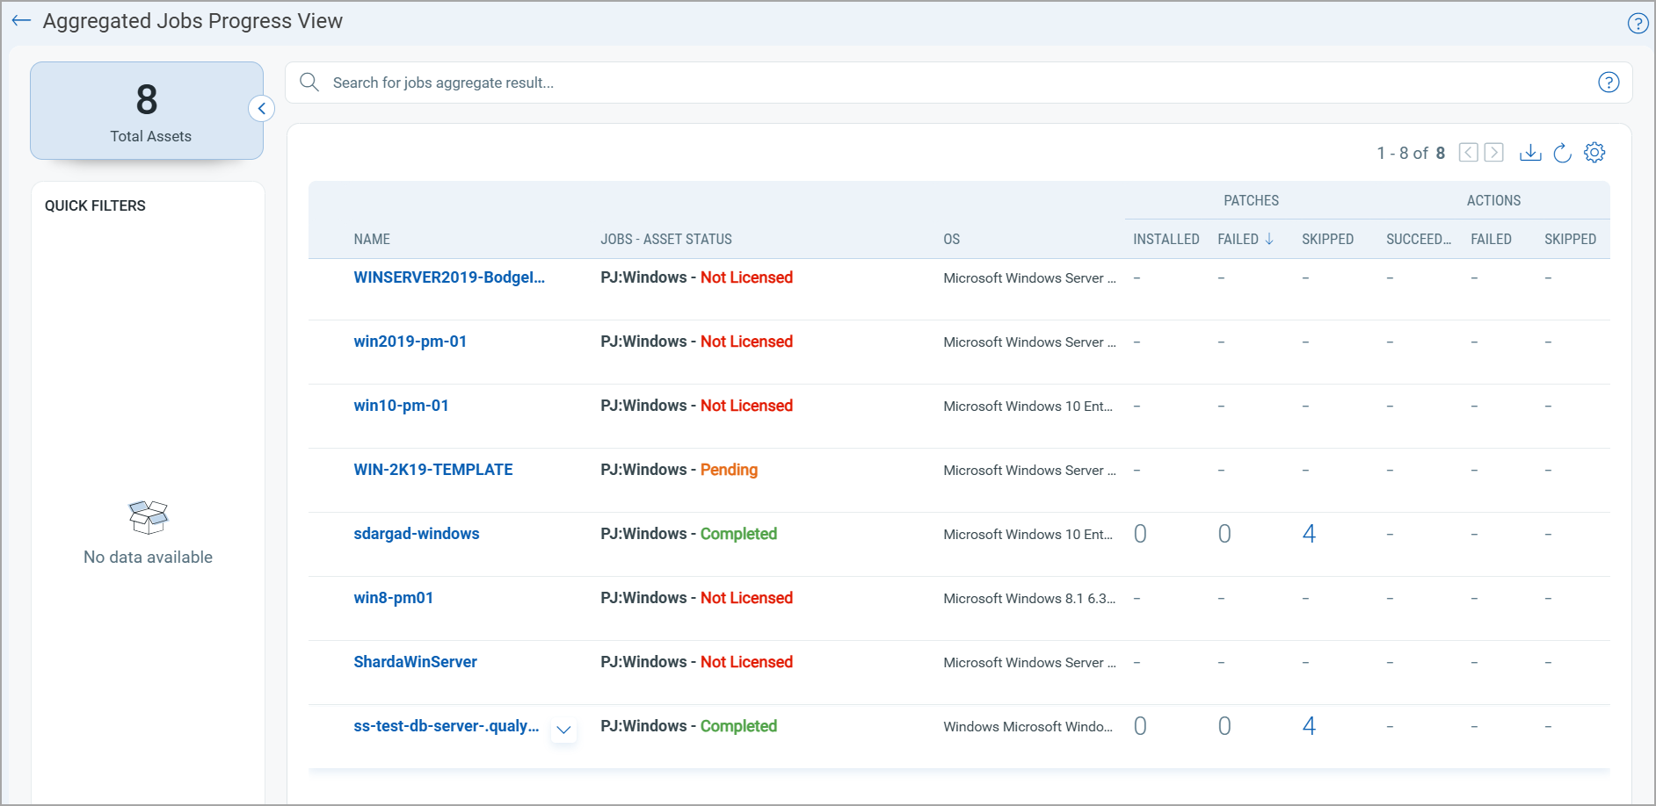Image resolution: width=1656 pixels, height=806 pixels.
Task: Open the WIN-2K19-TEMPLATE asset link
Action: coord(432,470)
